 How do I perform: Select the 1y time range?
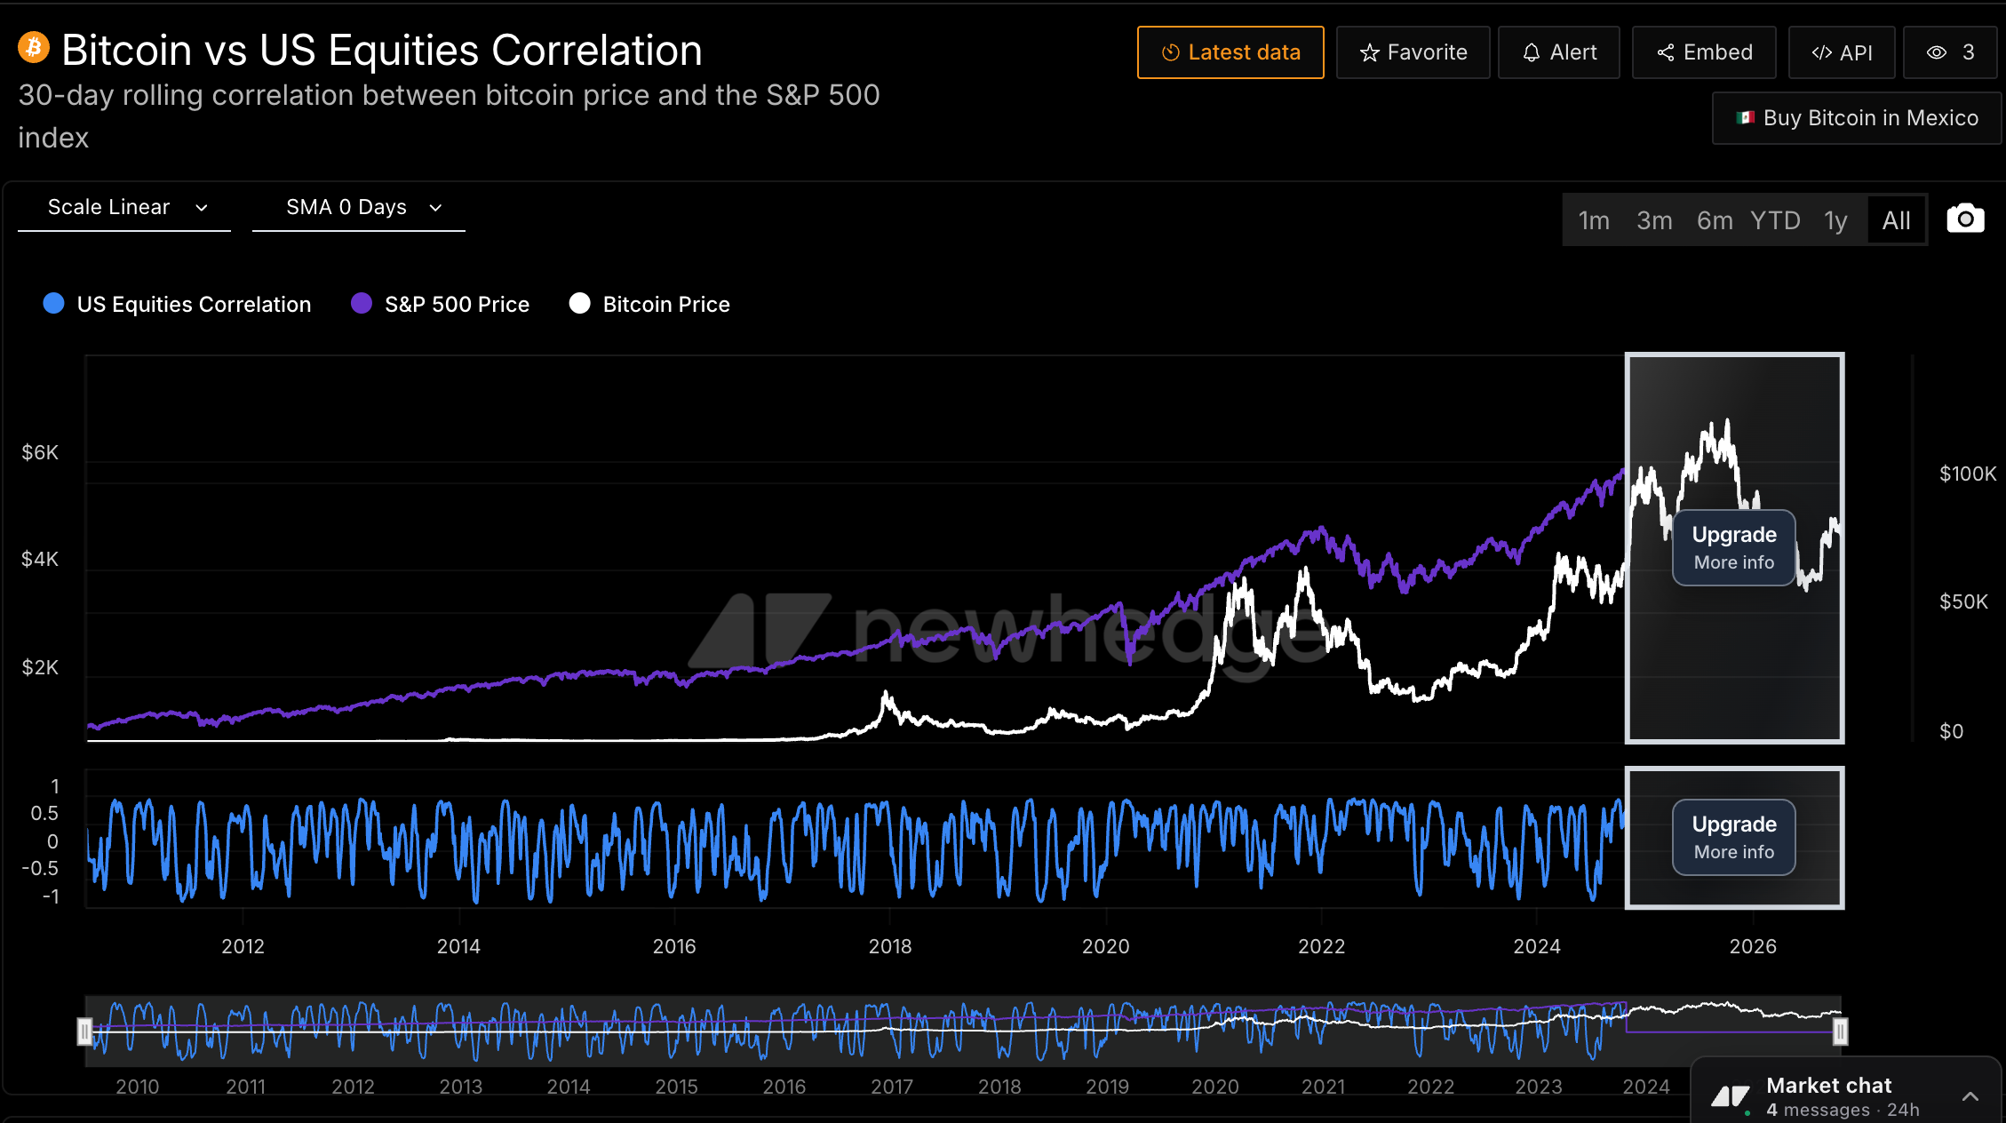point(1835,220)
